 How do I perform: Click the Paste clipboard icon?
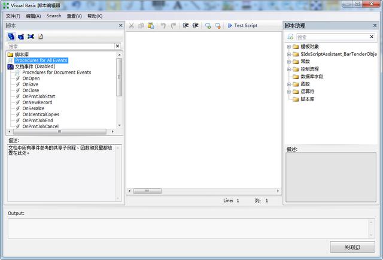click(x=151, y=26)
